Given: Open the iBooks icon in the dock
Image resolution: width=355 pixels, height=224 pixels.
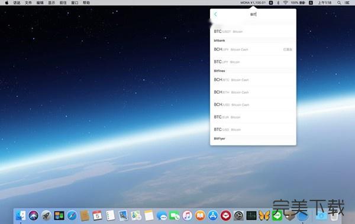Looking at the screenshot, I should coord(200,215).
